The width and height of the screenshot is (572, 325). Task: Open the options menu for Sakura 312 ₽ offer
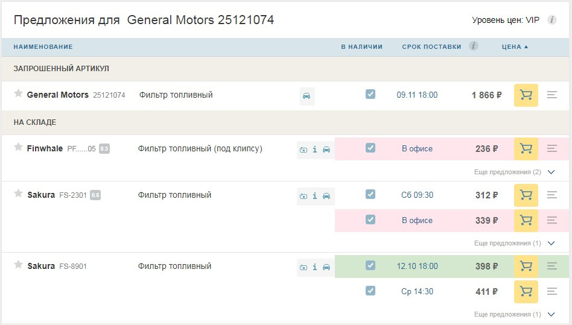click(x=551, y=195)
